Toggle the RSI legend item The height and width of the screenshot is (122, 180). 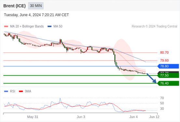coord(10,91)
